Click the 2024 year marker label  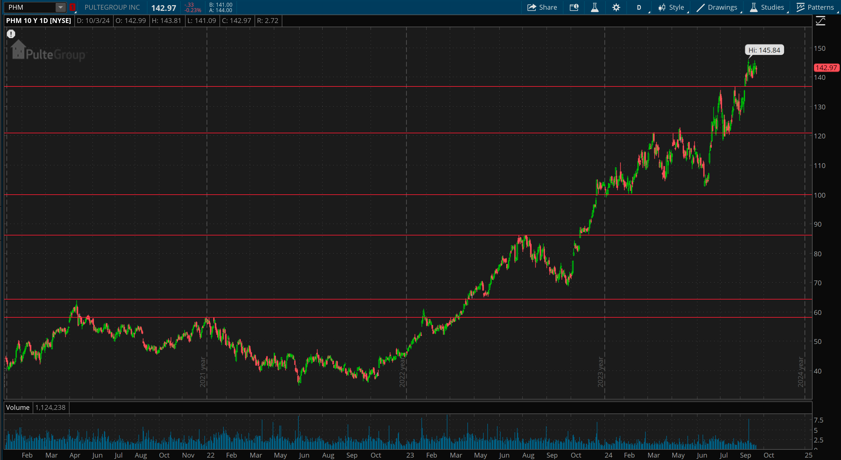(x=800, y=372)
